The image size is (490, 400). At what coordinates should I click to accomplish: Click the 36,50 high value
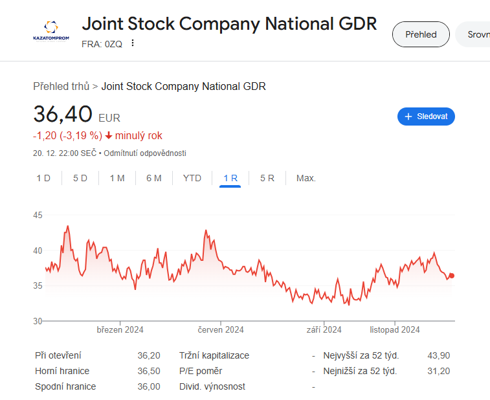coord(149,371)
